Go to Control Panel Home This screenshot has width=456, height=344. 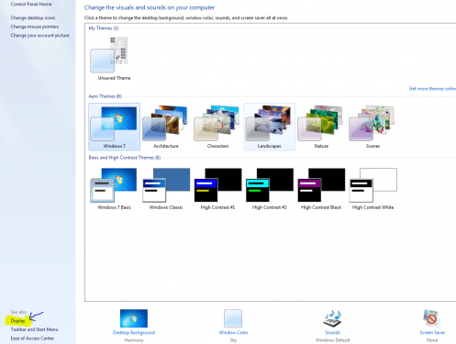pyautogui.click(x=31, y=4)
